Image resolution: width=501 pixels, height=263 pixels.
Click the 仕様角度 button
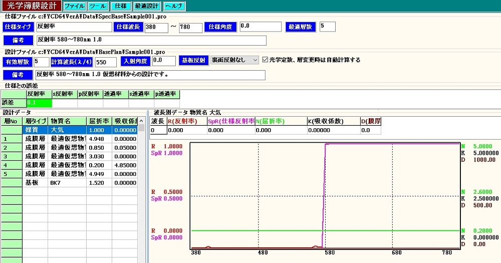click(x=220, y=27)
